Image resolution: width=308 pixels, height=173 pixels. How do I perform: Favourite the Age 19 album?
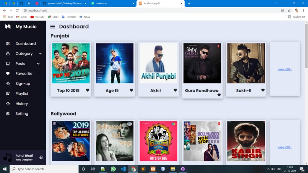click(x=131, y=90)
